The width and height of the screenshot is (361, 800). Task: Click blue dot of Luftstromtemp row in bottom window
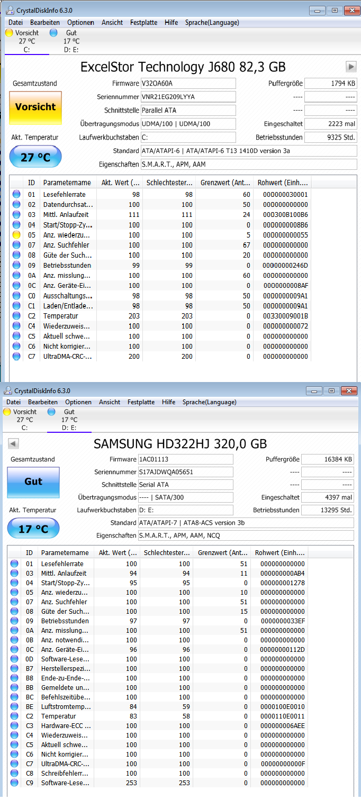(14, 706)
